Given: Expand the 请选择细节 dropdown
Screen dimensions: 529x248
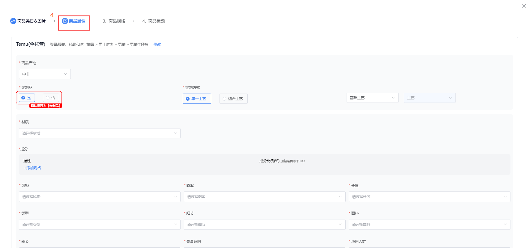Looking at the screenshot, I should (264, 225).
